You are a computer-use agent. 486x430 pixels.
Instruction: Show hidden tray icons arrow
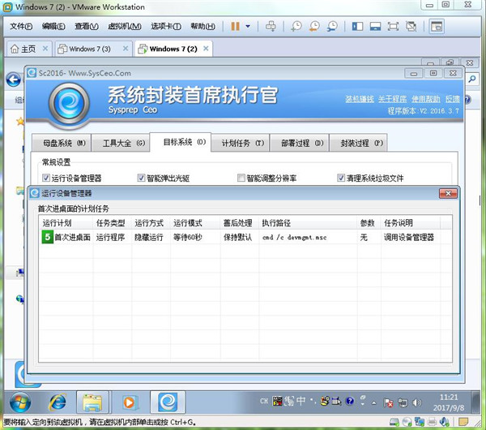[374, 403]
